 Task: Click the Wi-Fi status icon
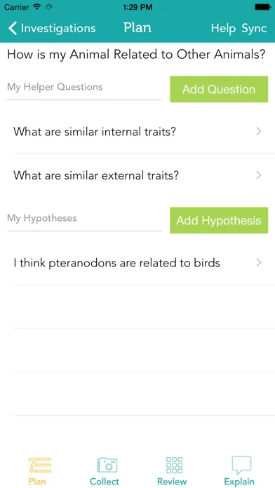(37, 7)
